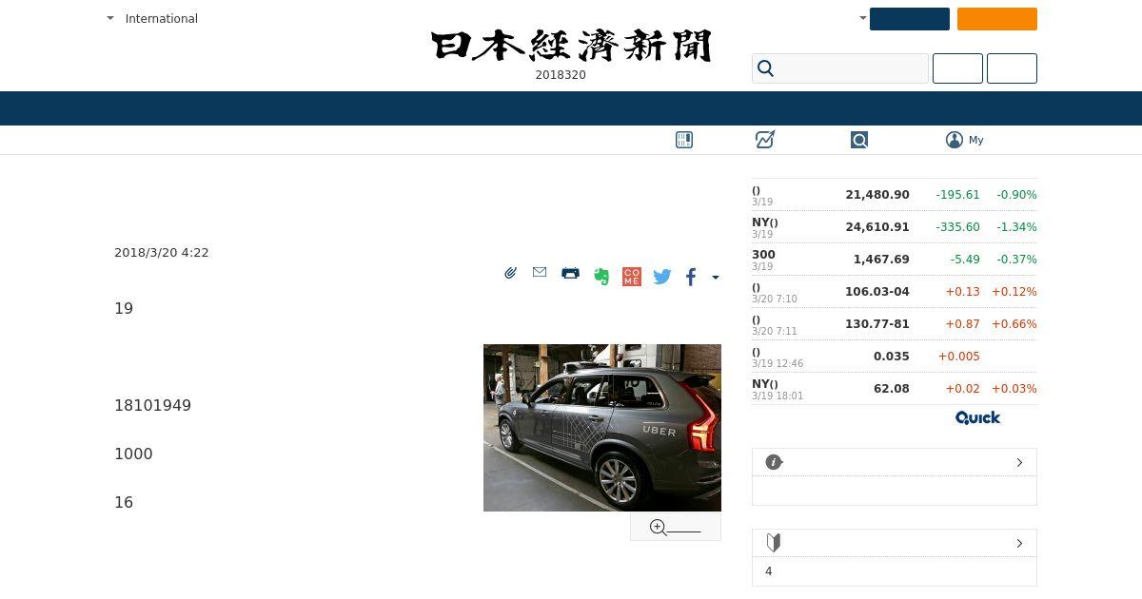Share article on Twitter
Viewport: 1142px width, 599px height.
pos(662,277)
